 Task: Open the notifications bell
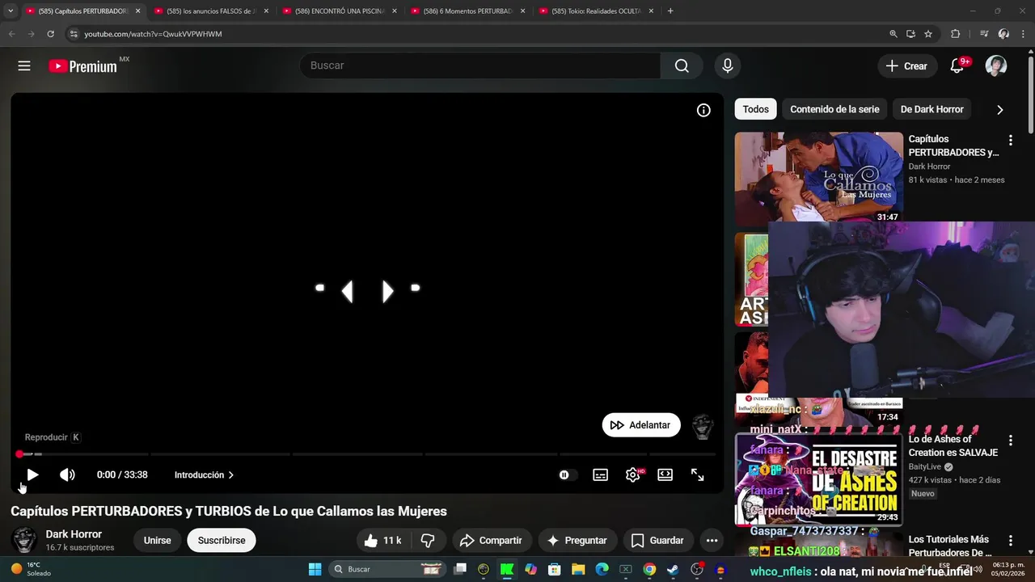(957, 66)
